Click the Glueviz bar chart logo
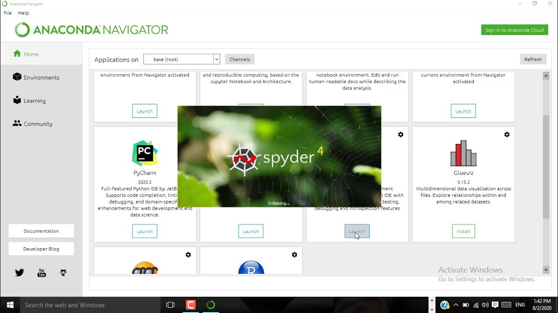558x313 pixels. click(463, 153)
